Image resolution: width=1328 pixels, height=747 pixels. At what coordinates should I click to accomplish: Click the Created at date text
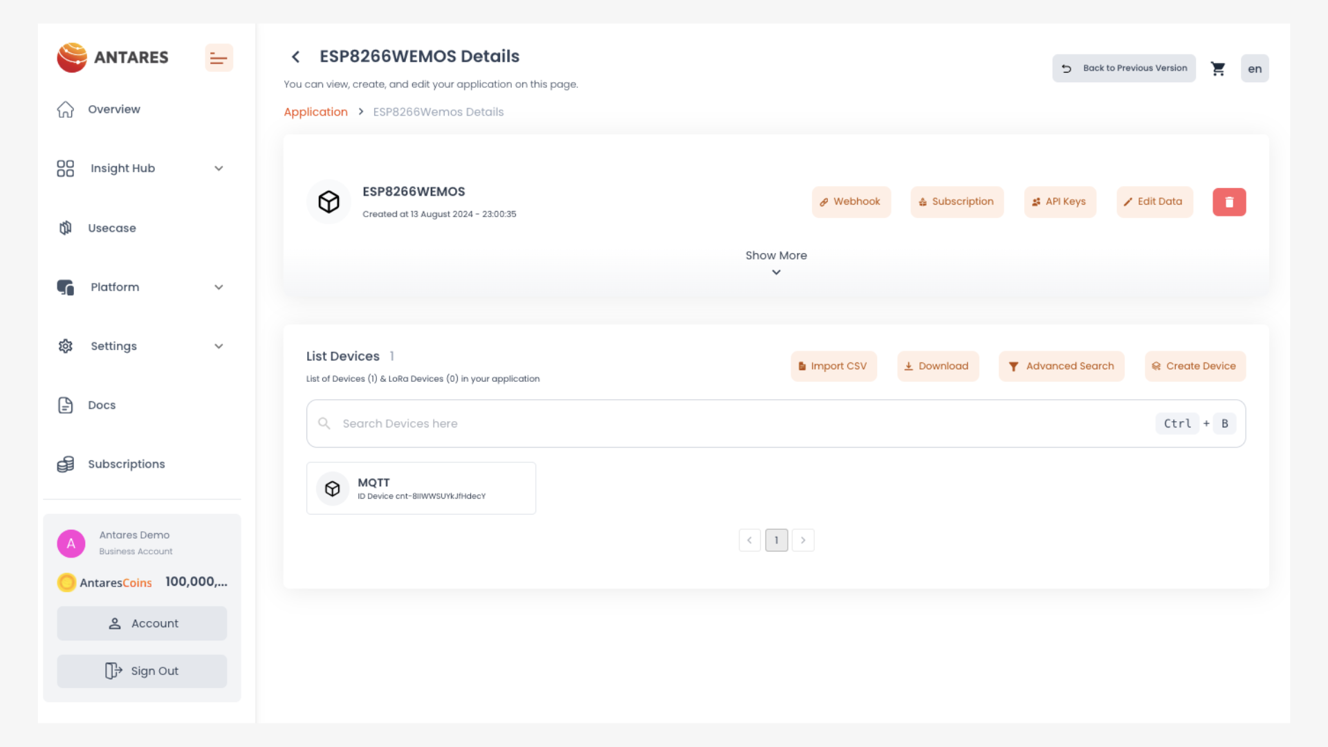[439, 214]
